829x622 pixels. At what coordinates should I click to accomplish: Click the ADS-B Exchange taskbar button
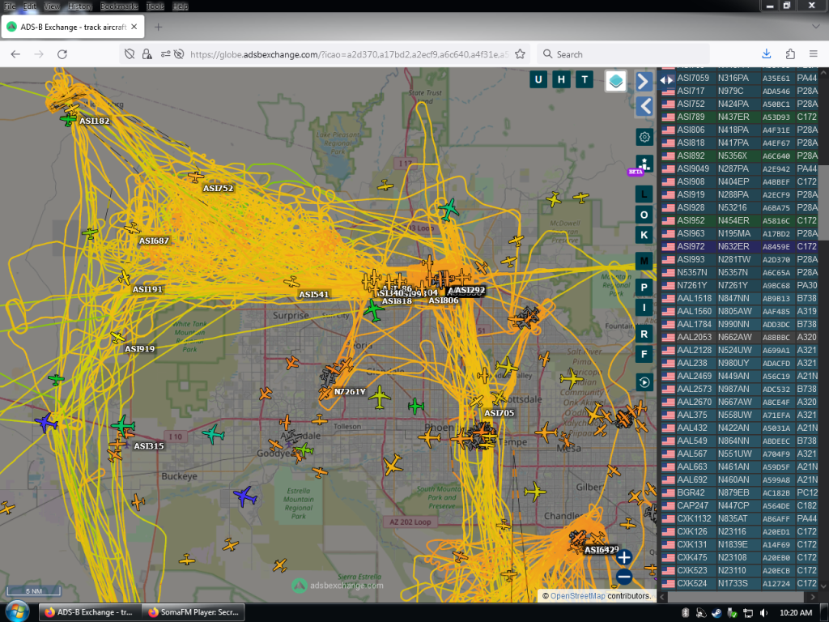coord(89,612)
